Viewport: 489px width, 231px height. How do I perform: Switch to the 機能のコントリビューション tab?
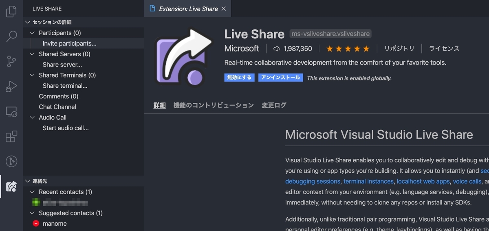(x=214, y=105)
